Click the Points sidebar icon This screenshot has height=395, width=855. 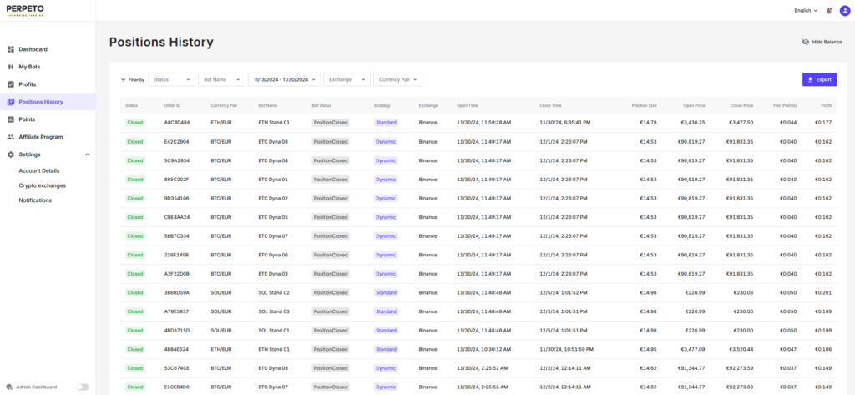(x=10, y=119)
